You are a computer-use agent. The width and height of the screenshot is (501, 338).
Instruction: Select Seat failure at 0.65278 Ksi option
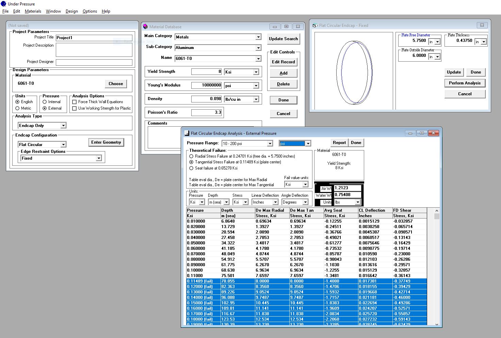point(191,168)
